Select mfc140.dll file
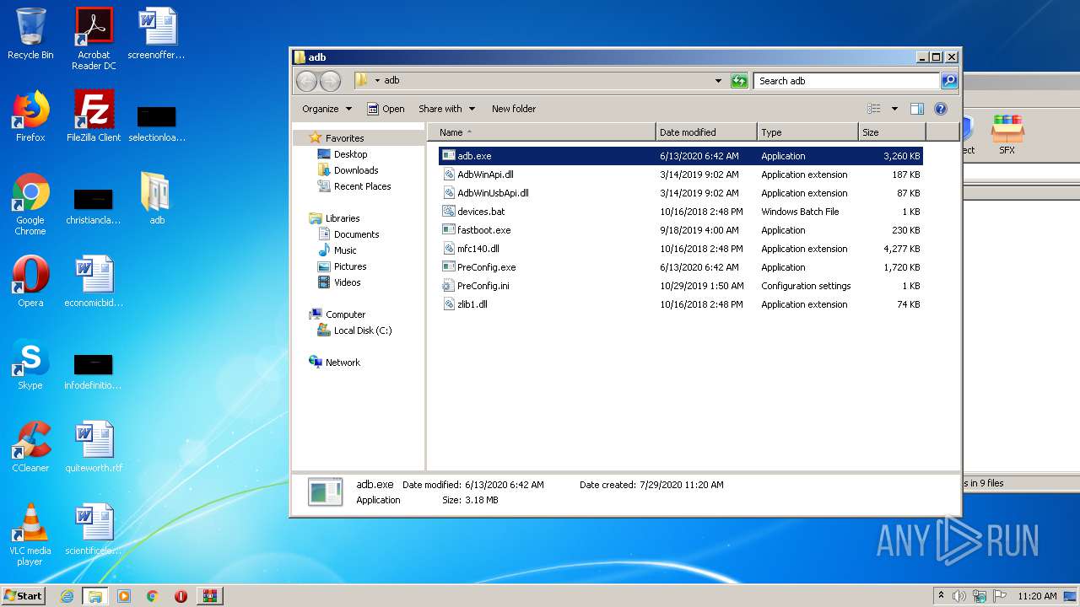The image size is (1080, 607). pyautogui.click(x=680, y=249)
